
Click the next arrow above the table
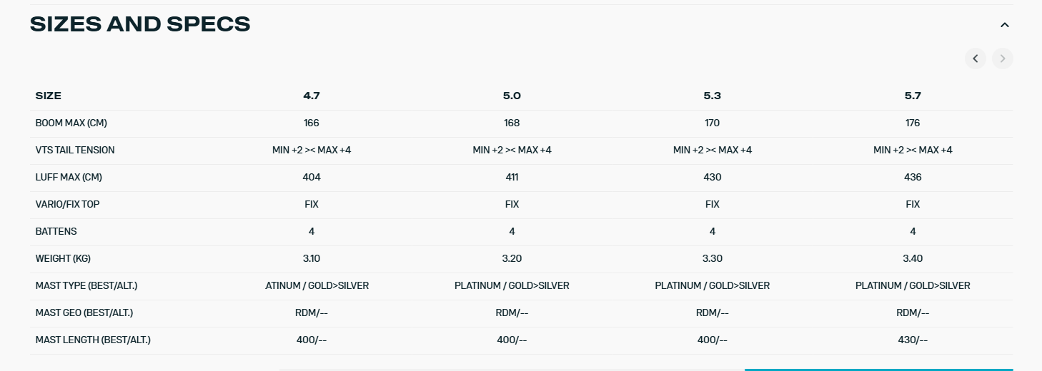(x=1002, y=59)
